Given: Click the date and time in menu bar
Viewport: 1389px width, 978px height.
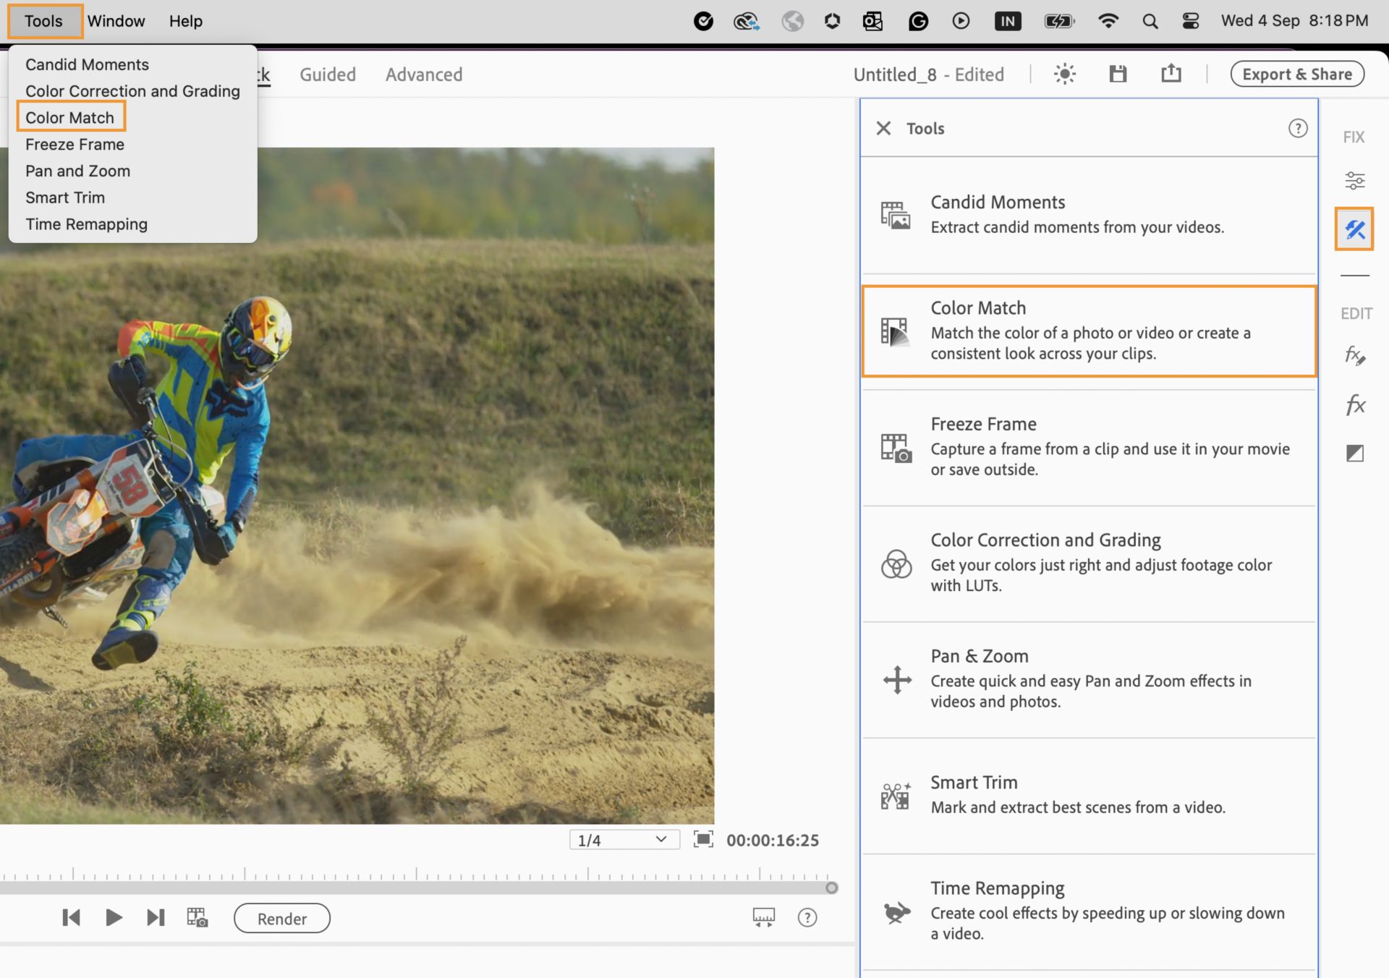Looking at the screenshot, I should pos(1294,20).
